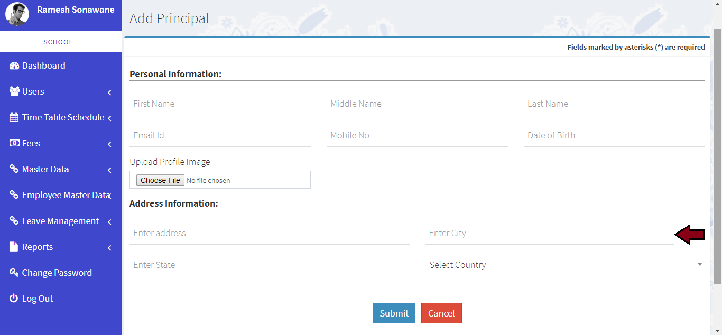The image size is (722, 335).
Task: Open the Select Country dropdown
Action: [x=564, y=265]
